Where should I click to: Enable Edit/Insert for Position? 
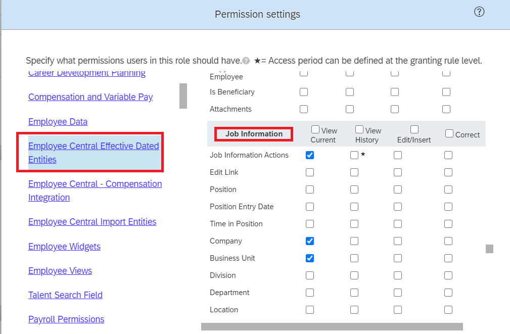click(x=397, y=189)
